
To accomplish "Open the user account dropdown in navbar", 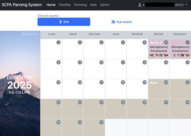I will pos(163,5).
